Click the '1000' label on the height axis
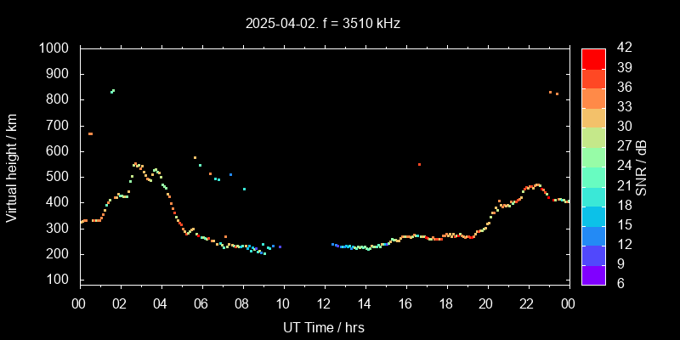680x340 pixels. point(54,48)
